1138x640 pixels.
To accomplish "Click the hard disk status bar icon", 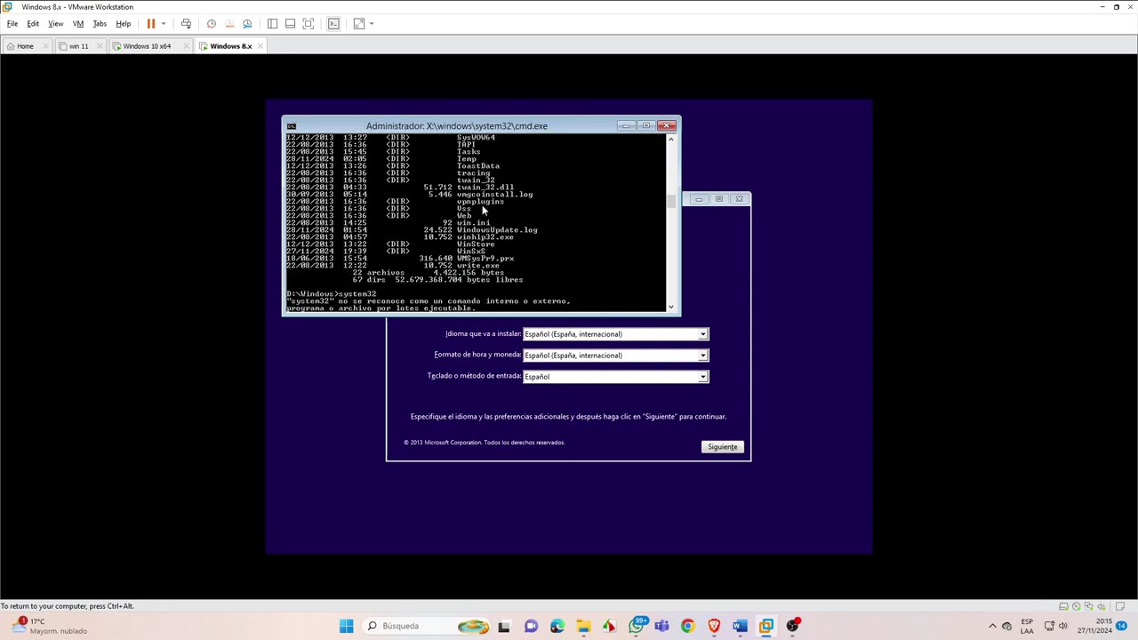I will (x=1063, y=606).
